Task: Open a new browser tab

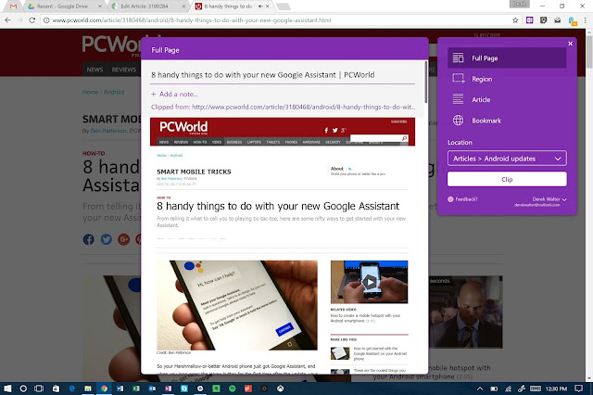Action: [x=284, y=6]
